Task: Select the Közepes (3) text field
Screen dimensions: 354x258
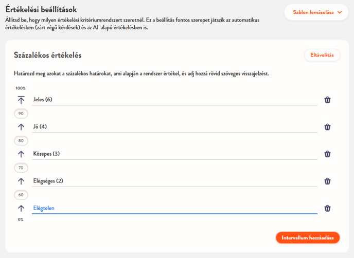Action: click(174, 154)
